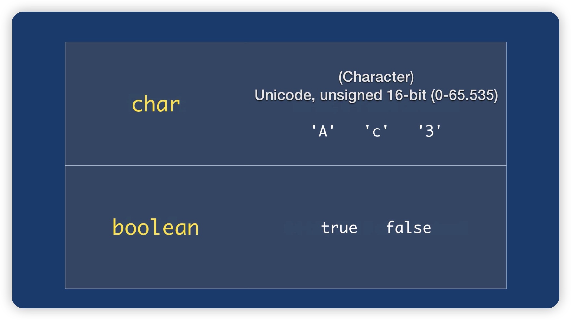Click the 'true' boolean value
Image resolution: width=571 pixels, height=320 pixels.
339,228
